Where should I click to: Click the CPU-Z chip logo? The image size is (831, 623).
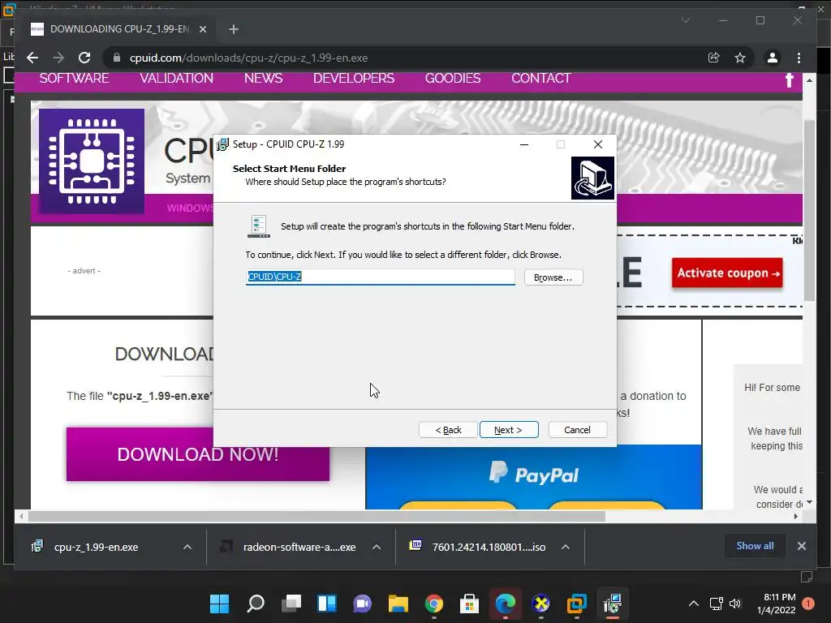92,161
